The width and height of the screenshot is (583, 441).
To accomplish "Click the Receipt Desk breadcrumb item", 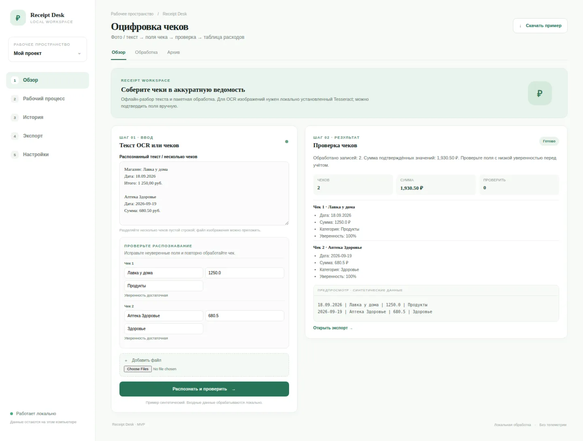I will tap(175, 14).
